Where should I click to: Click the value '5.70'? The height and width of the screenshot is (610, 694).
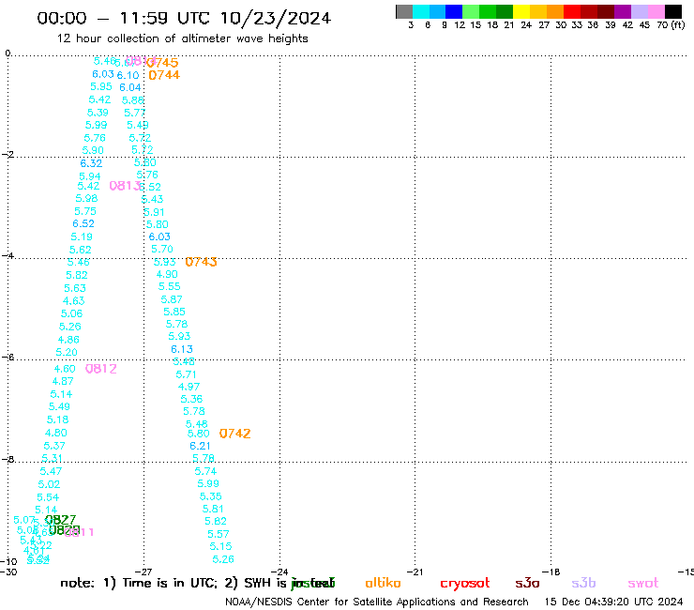point(162,249)
